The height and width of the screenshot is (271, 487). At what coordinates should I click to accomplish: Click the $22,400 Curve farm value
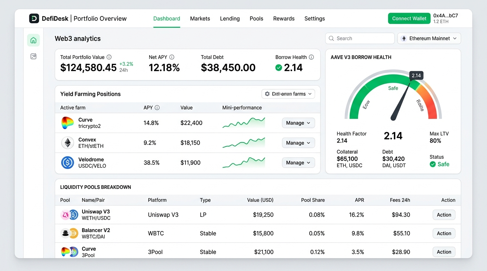(191, 123)
